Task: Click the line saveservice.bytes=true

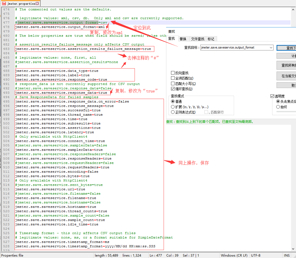Action: [52, 176]
